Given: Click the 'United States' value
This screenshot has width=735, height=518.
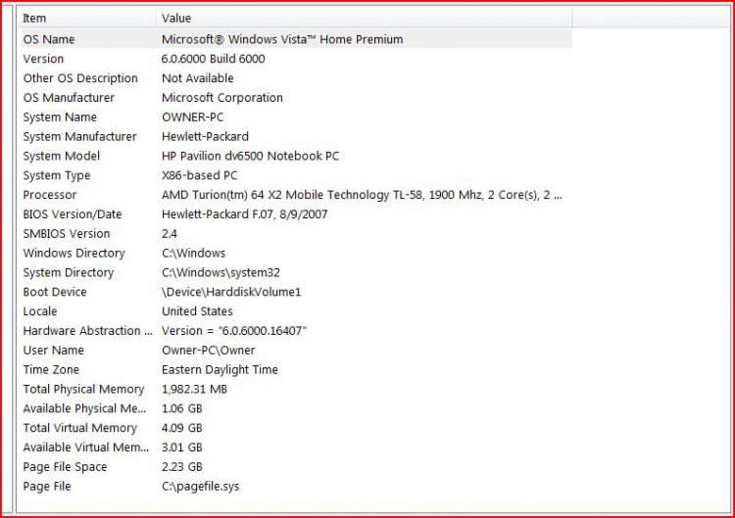Looking at the screenshot, I should click(x=197, y=311).
